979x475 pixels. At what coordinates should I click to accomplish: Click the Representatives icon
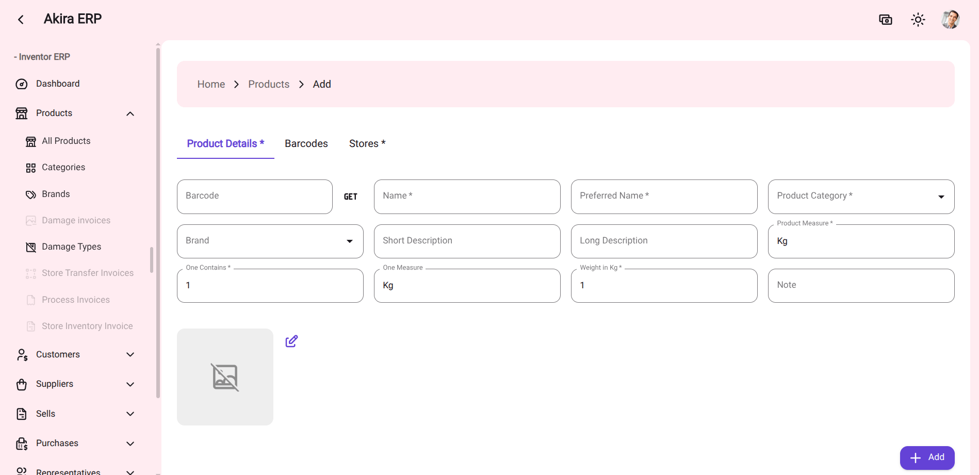pos(22,471)
